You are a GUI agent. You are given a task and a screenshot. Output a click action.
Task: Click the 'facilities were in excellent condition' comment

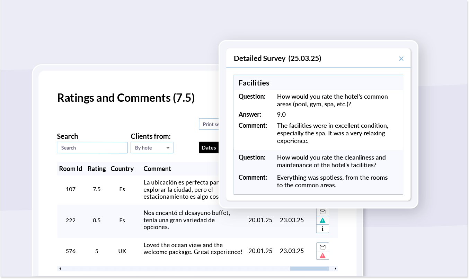[x=333, y=133]
